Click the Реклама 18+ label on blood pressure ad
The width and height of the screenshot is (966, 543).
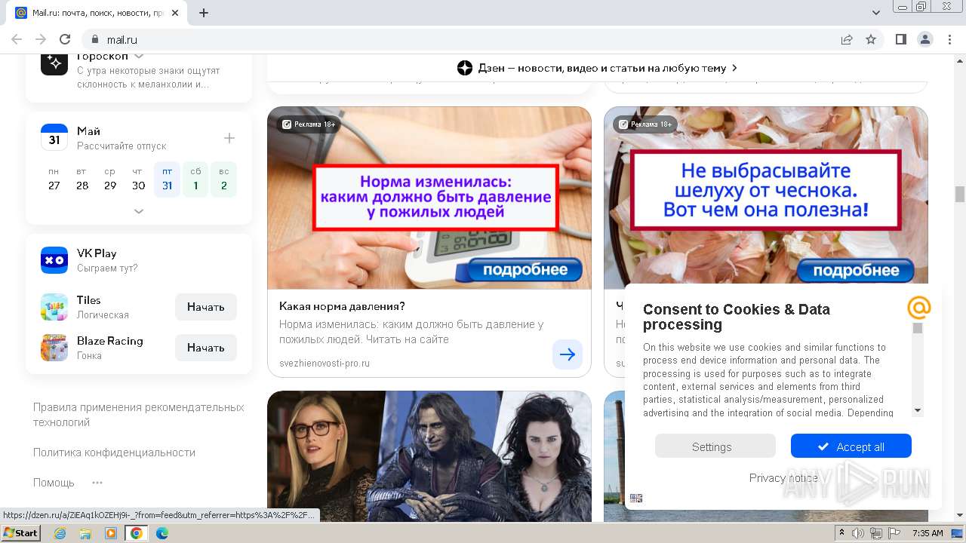(x=309, y=124)
